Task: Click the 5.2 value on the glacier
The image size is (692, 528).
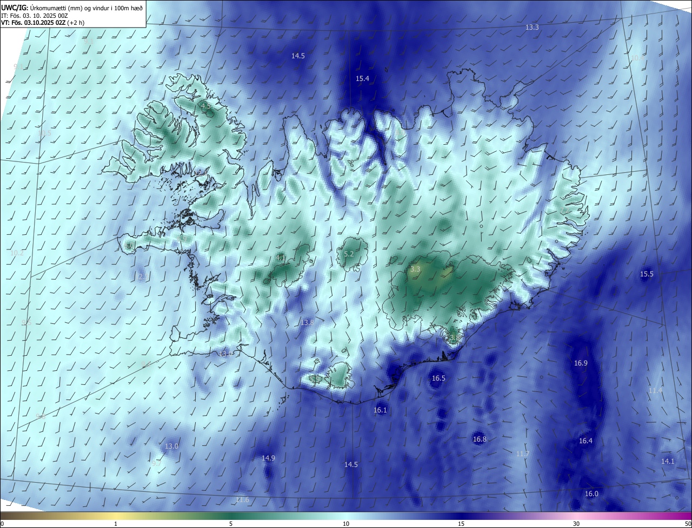Action: coord(349,254)
